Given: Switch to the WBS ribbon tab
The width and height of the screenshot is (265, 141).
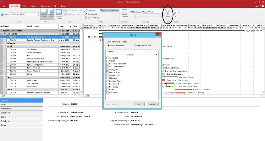Looking at the screenshot, I should 25,6.
